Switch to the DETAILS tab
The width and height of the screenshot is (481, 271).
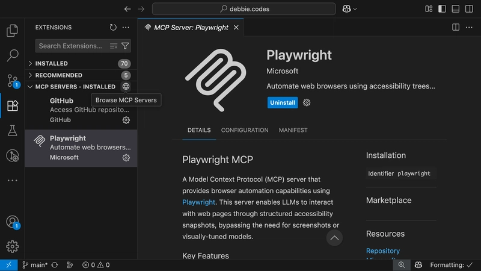point(199,130)
